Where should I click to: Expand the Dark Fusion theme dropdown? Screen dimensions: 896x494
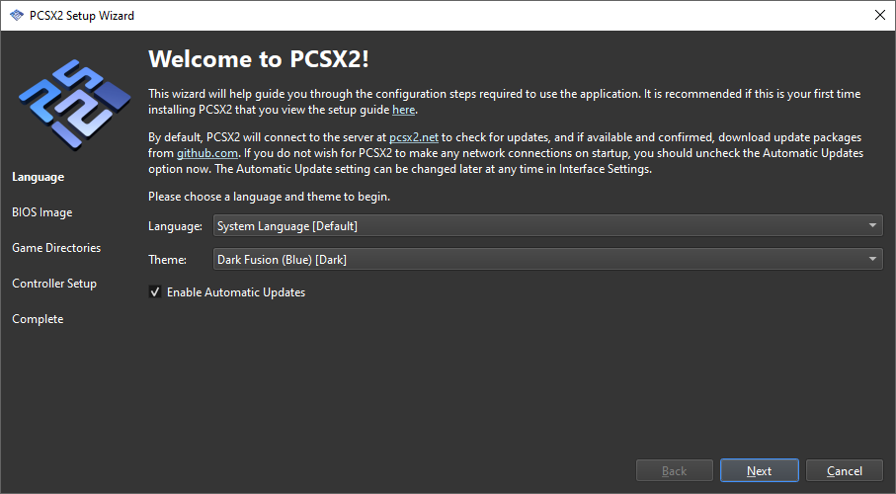(547, 260)
